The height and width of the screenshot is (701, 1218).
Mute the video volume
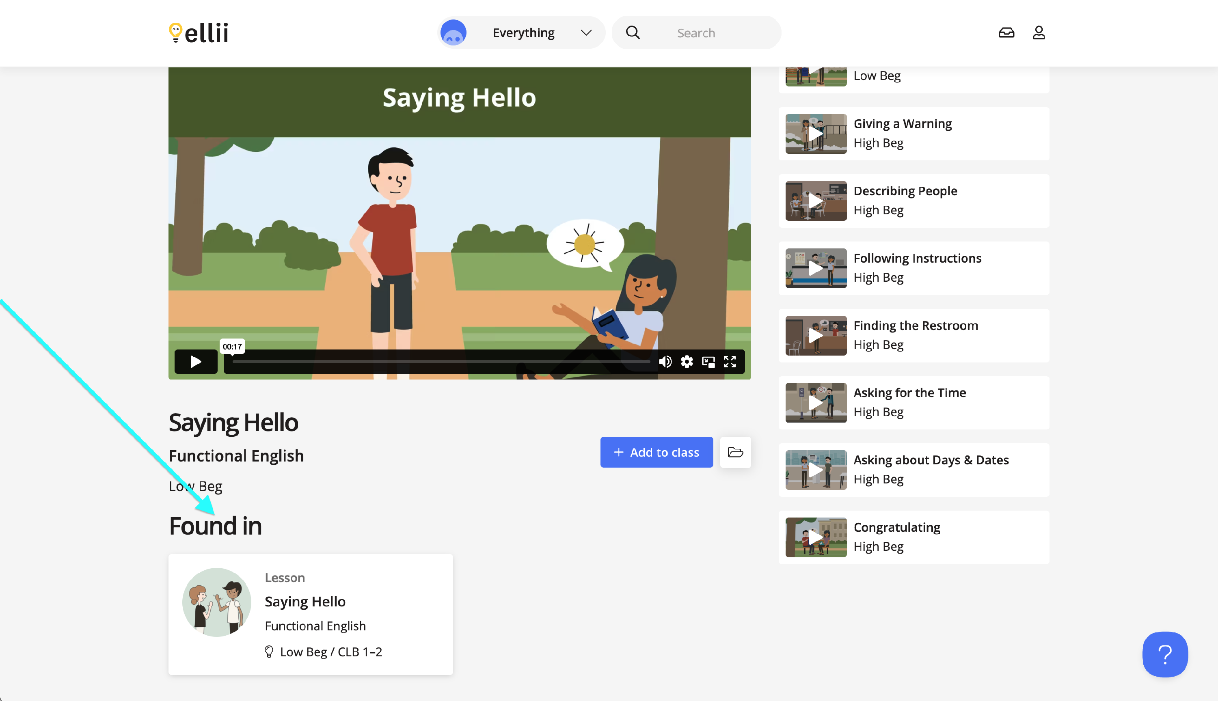pos(665,362)
